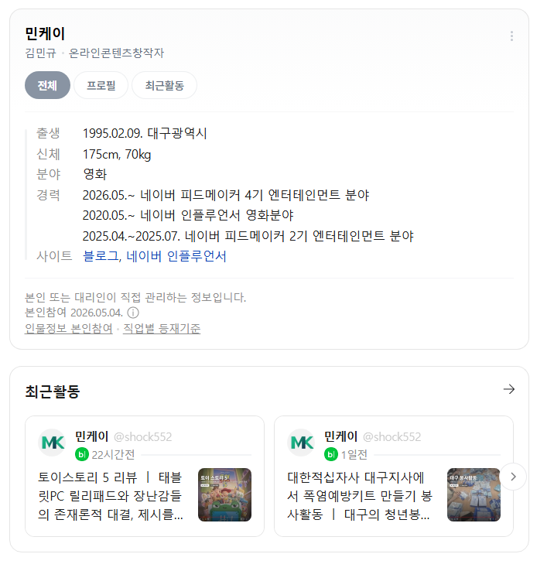
Task: Click the info icon beside 본인참여 date
Action: (x=133, y=313)
